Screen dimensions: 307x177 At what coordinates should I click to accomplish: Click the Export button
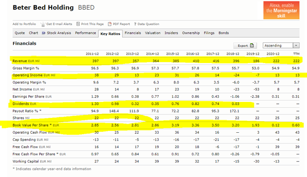click(x=245, y=46)
